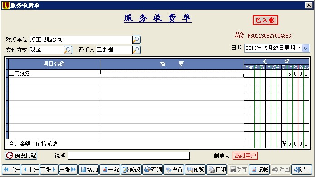Expand the 日期 date dropdown
The image size is (315, 177).
[306, 48]
